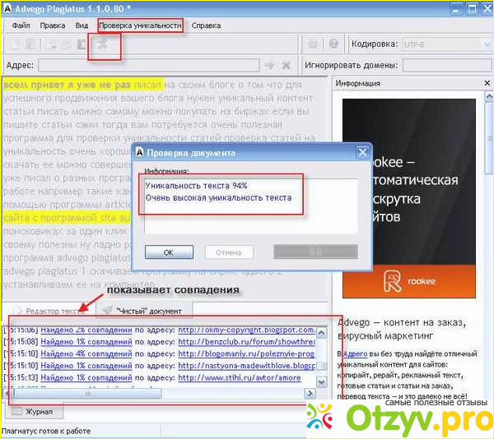Close the Проверка документа dialog with X
The height and width of the screenshot is (439, 494).
[361, 152]
